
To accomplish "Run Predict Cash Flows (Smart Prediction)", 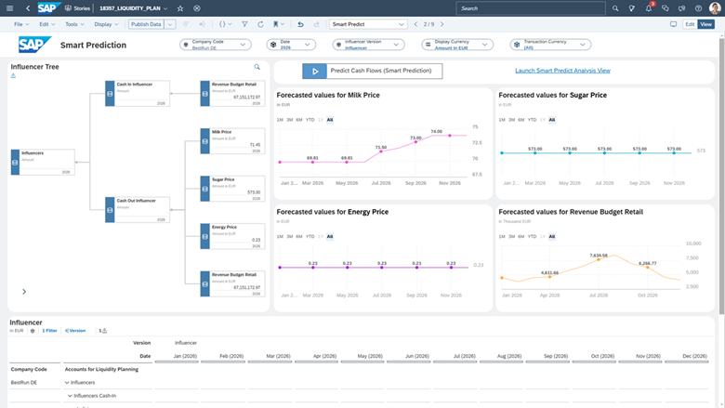I will [x=372, y=72].
